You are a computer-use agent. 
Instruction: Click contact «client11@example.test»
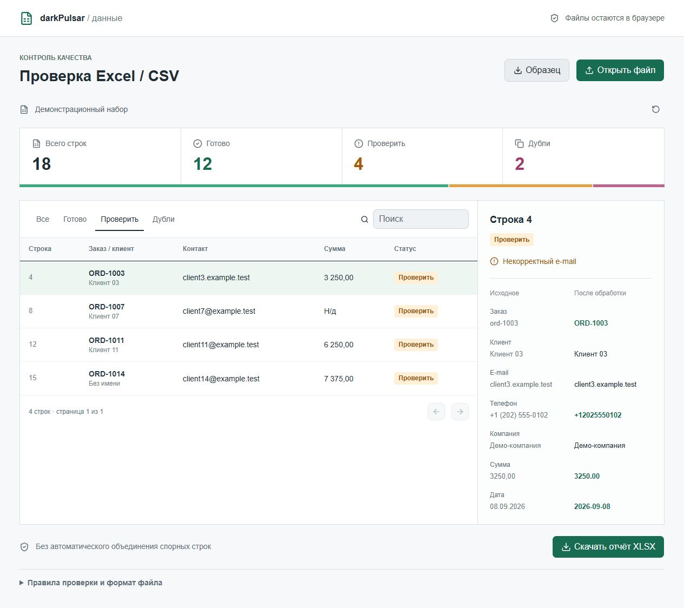221,345
